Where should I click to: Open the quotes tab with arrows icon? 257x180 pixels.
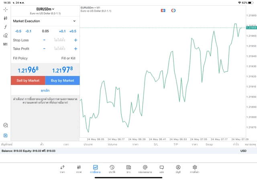[x=62, y=169]
